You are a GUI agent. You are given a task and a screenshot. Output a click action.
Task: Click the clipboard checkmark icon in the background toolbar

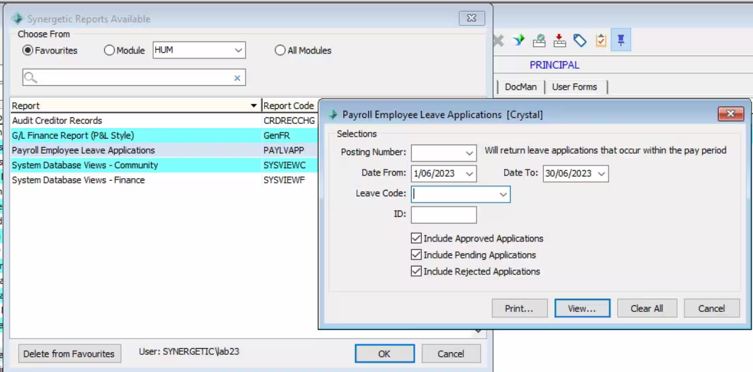pos(601,40)
